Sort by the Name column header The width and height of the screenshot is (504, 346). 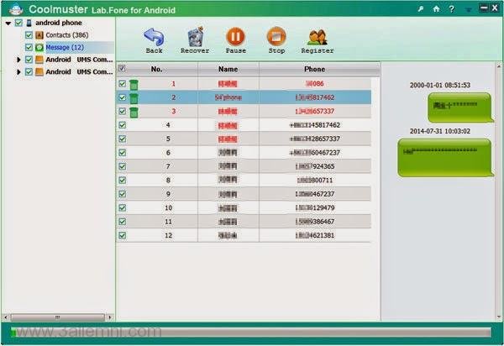[x=228, y=69]
